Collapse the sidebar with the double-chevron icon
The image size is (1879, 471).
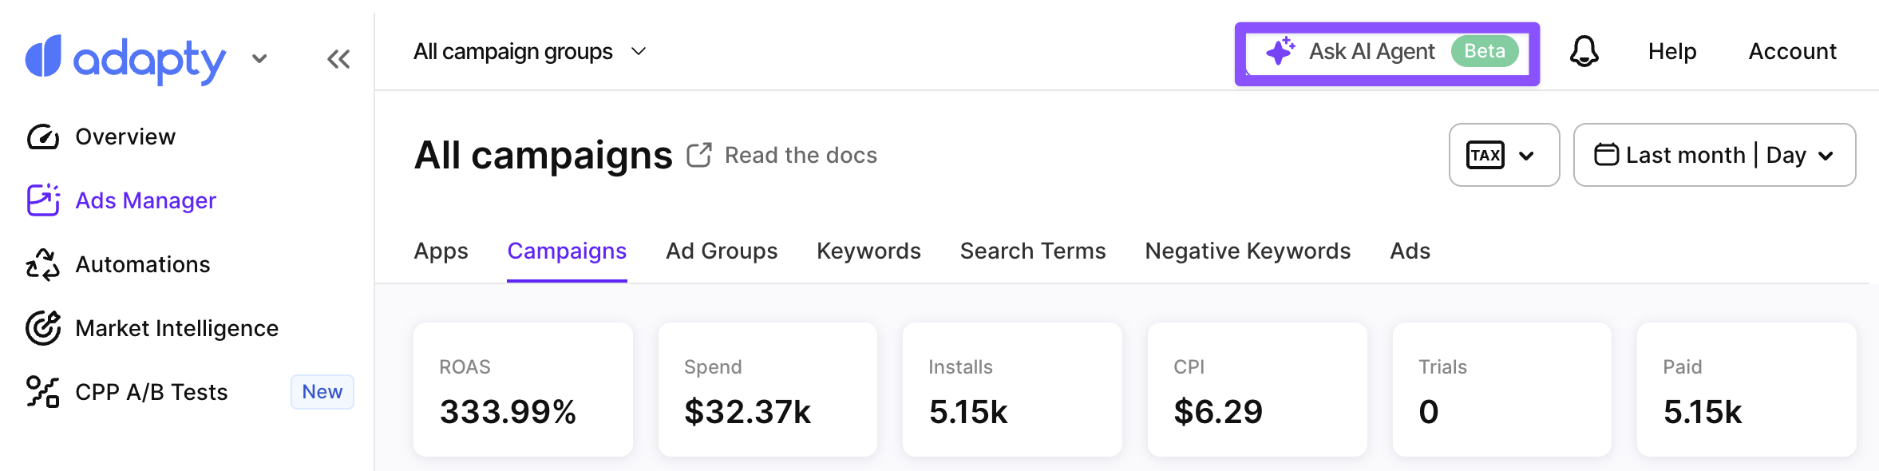(338, 59)
